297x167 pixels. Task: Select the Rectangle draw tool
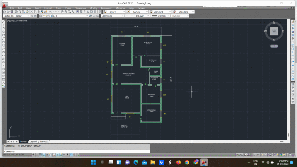pos(3,35)
